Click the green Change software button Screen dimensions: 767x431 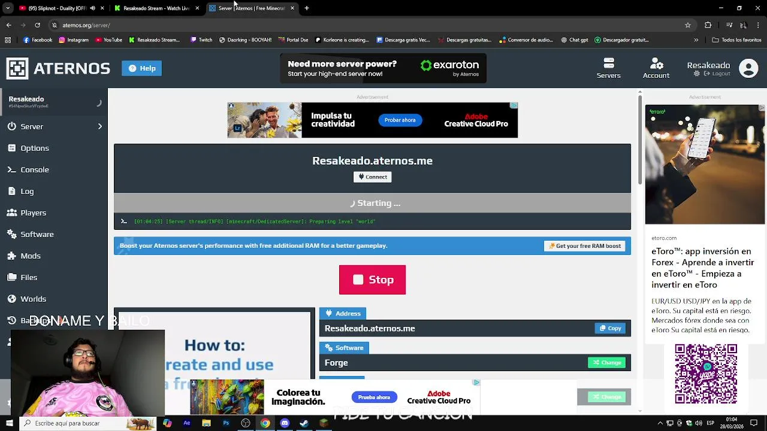coord(606,362)
